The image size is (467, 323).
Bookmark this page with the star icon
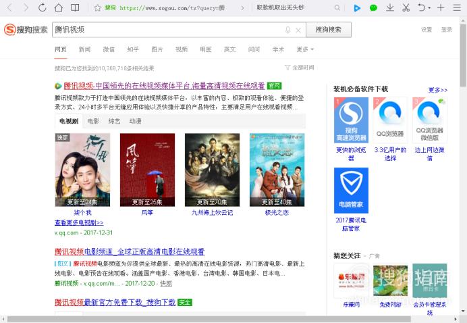97,7
